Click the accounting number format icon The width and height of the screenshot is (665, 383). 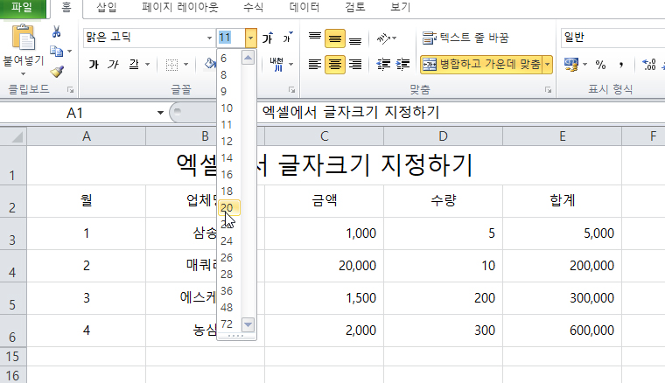click(x=570, y=65)
